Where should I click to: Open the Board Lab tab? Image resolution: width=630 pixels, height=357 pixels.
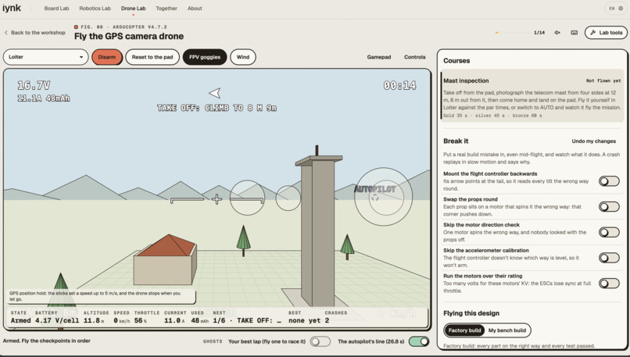pos(56,8)
